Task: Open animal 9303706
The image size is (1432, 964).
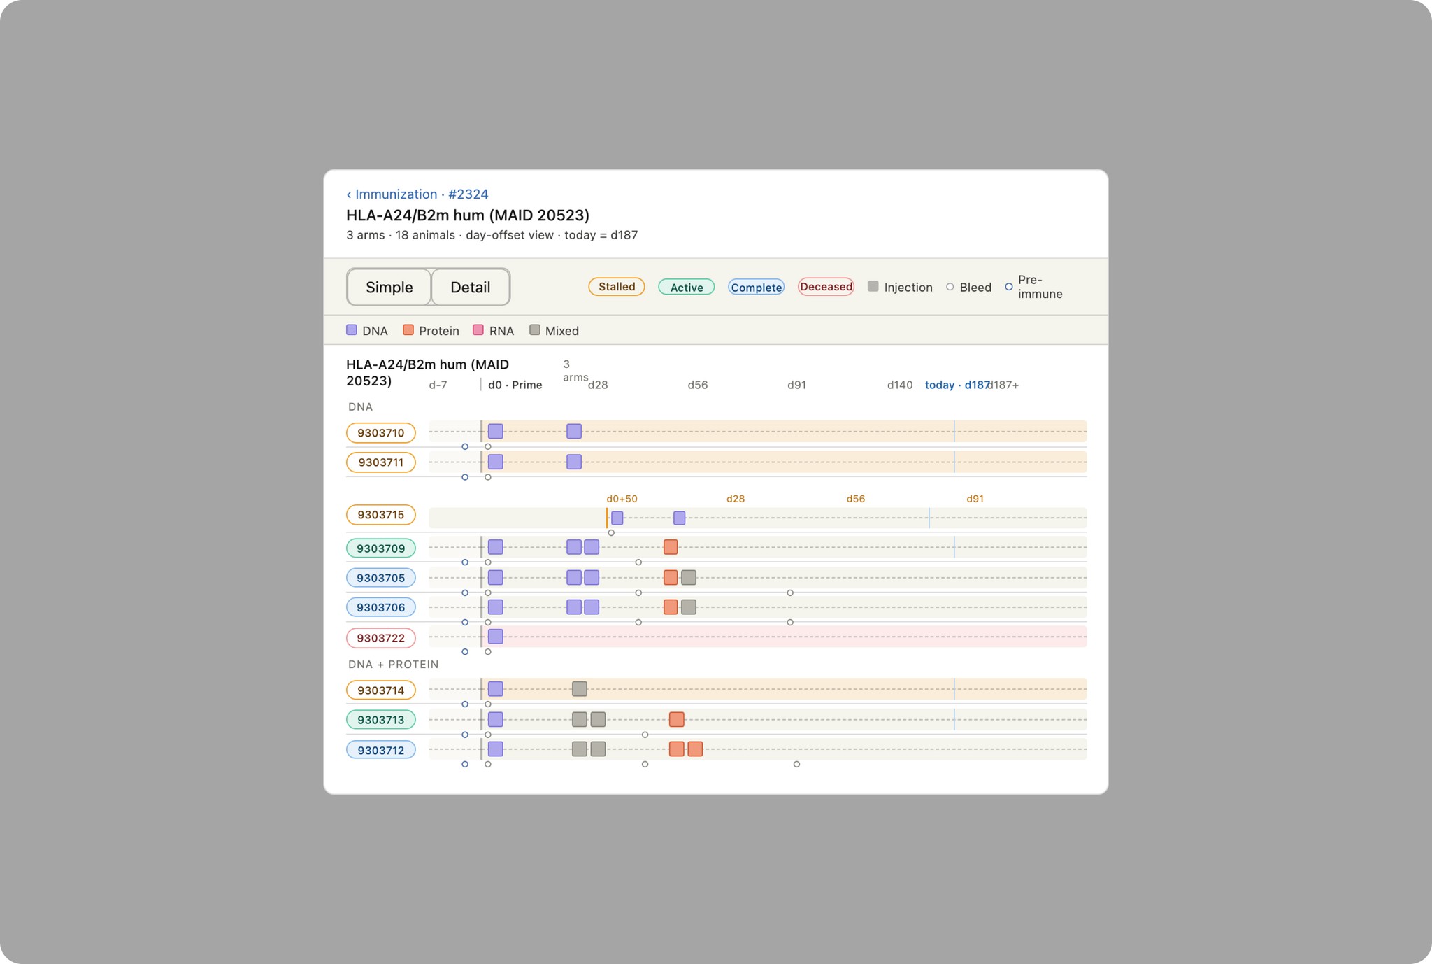Action: (x=380, y=607)
